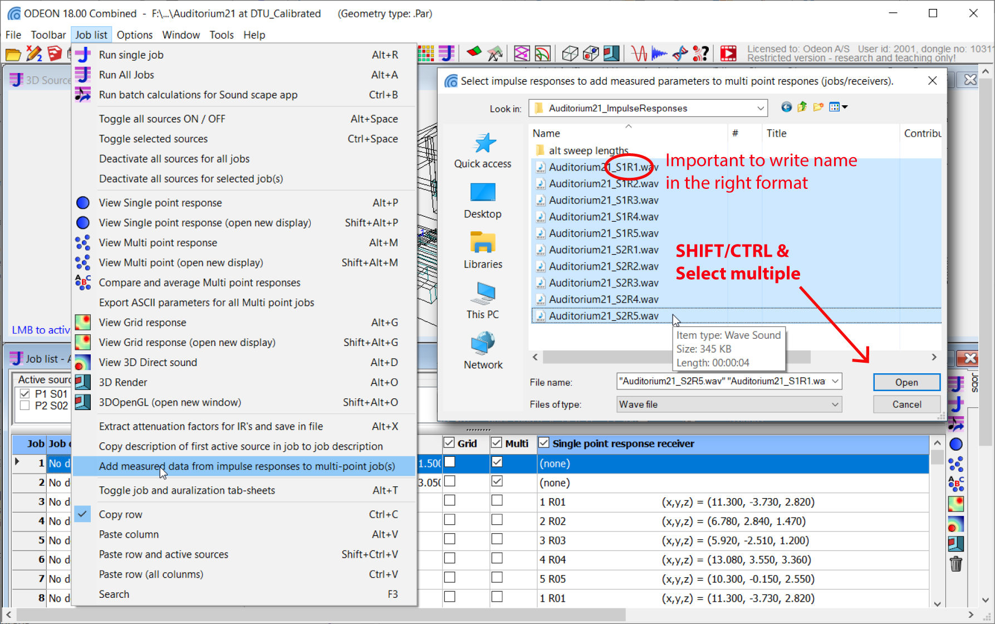
Task: Expand the File name dropdown arrow
Action: pyautogui.click(x=835, y=381)
